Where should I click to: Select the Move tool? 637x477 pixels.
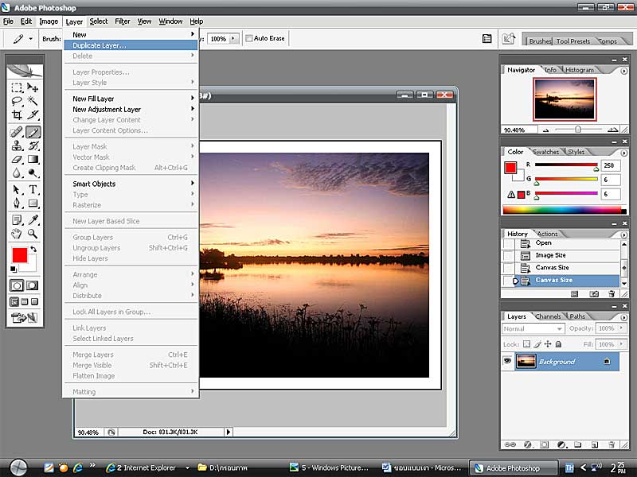(x=33, y=87)
